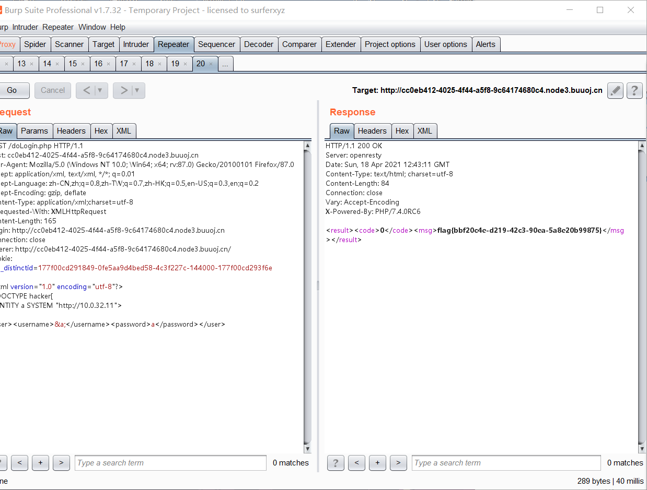Show request Params view
The image size is (647, 490).
pyautogui.click(x=34, y=131)
